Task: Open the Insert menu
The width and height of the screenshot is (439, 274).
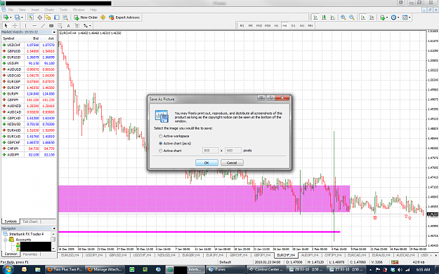Action: 35,10
